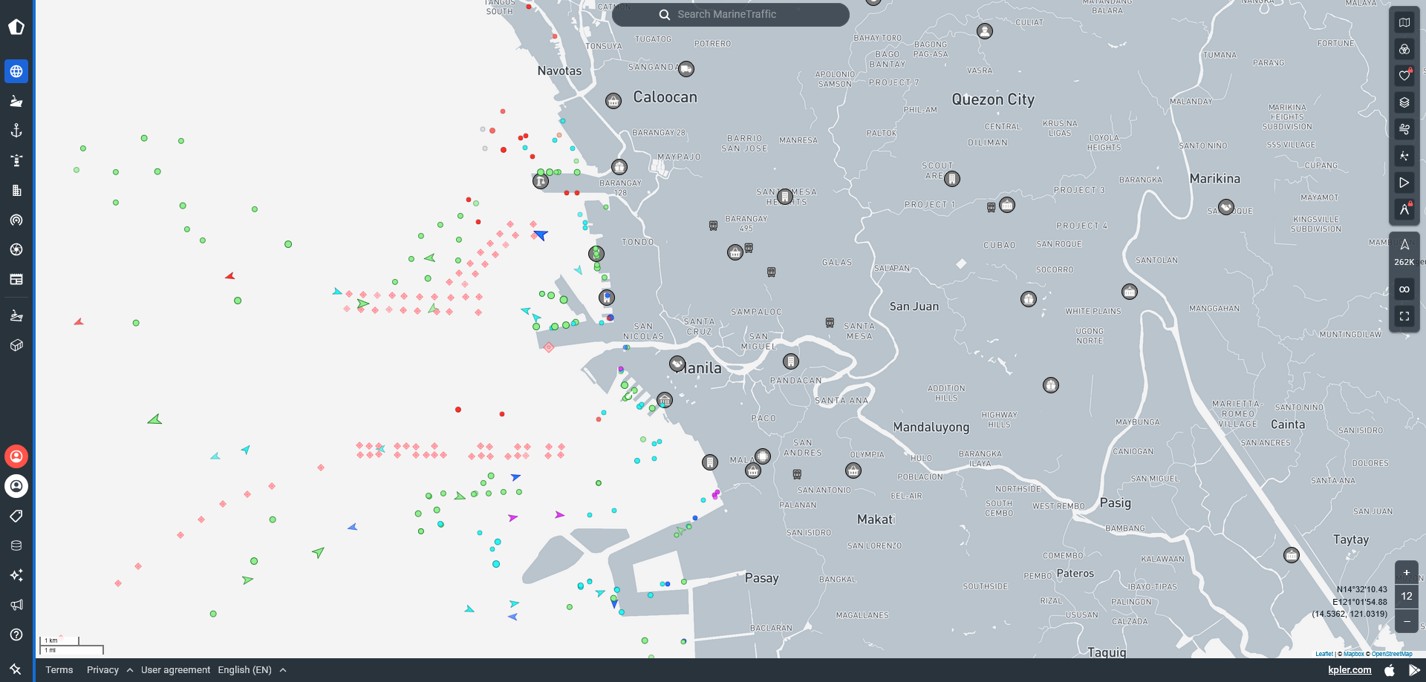Viewport: 1426px width, 682px height.
Task: Open the Companies building icon
Action: [x=16, y=190]
